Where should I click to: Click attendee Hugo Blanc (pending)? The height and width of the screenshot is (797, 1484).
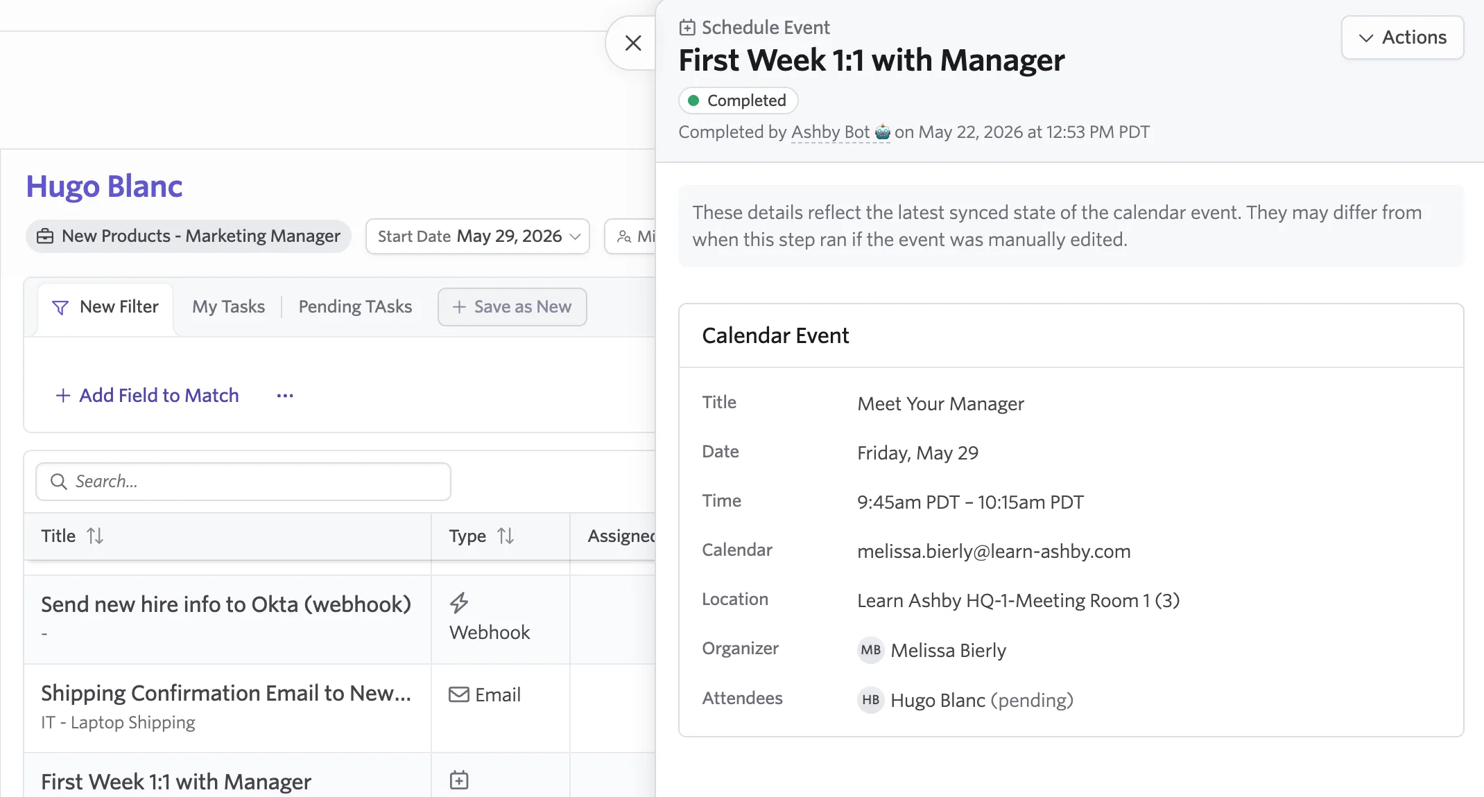pos(982,701)
